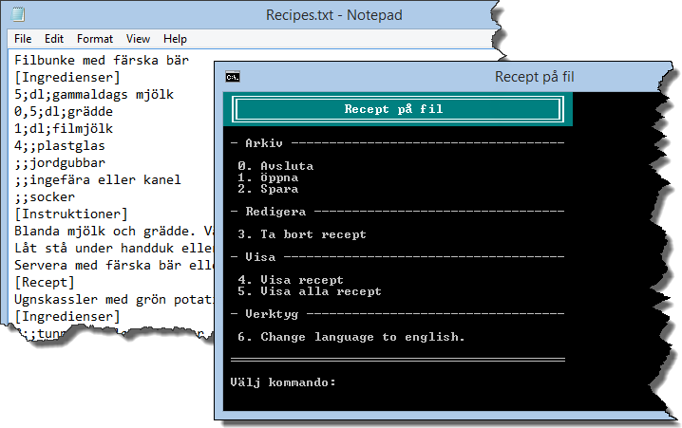Click the 'Välj kommando:' prompt in console
682x428 pixels.
[283, 382]
